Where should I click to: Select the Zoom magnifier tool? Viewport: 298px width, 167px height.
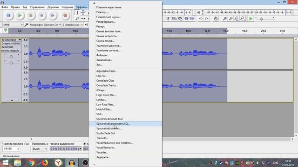(77, 19)
